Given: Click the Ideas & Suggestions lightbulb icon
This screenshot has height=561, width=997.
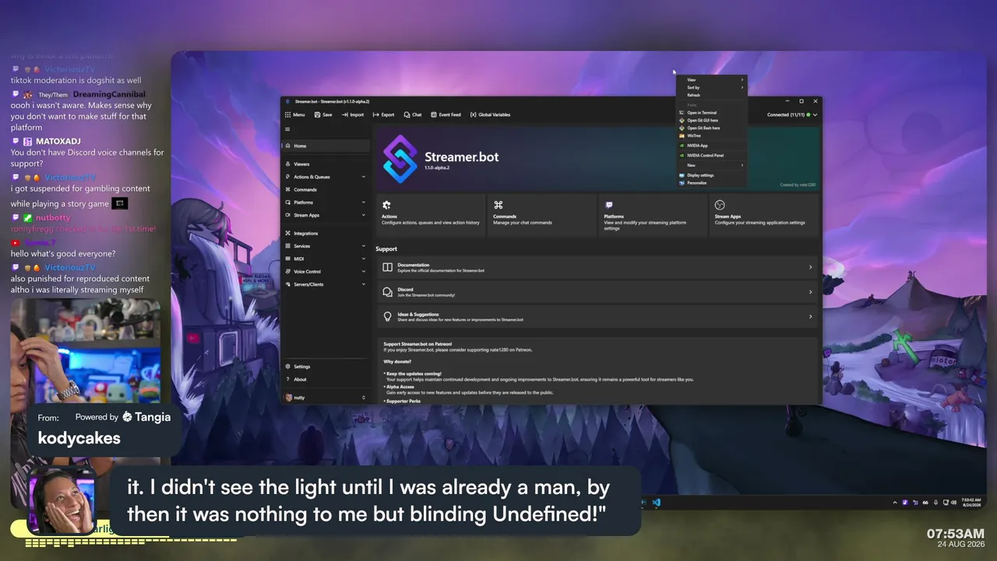Looking at the screenshot, I should point(387,316).
